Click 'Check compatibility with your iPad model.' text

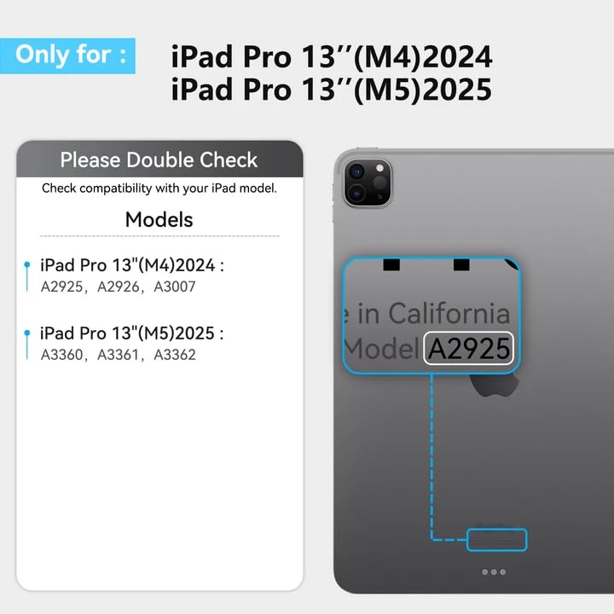159,188
